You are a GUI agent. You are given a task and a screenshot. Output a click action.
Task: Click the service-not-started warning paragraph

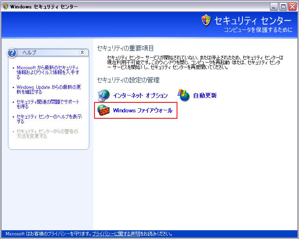(195, 62)
